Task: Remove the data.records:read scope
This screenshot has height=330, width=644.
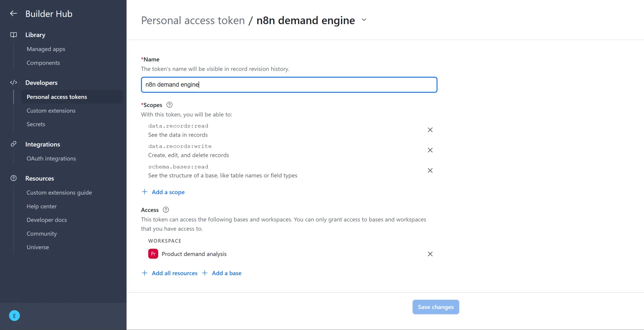Action: 430,130
